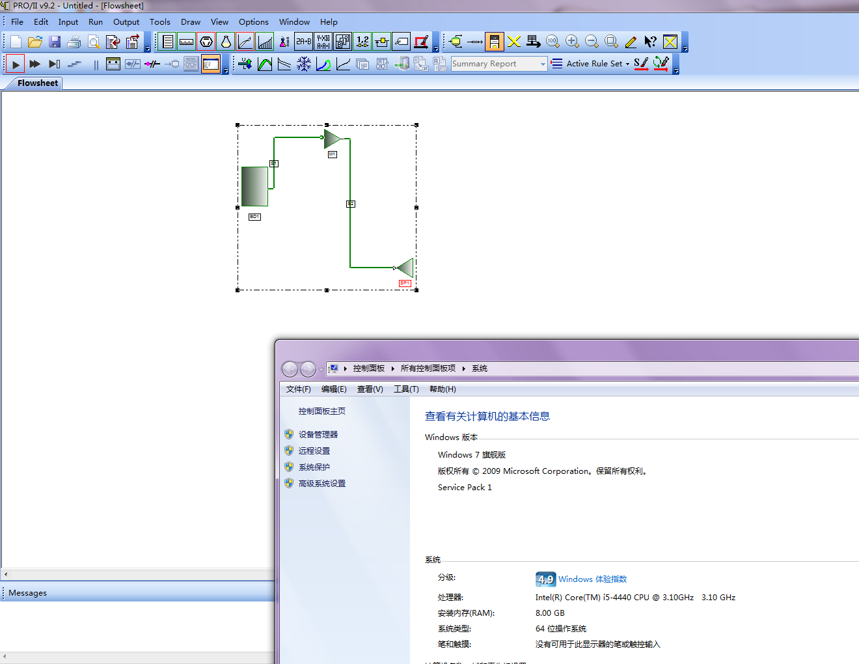Click the New file icon

(x=16, y=42)
